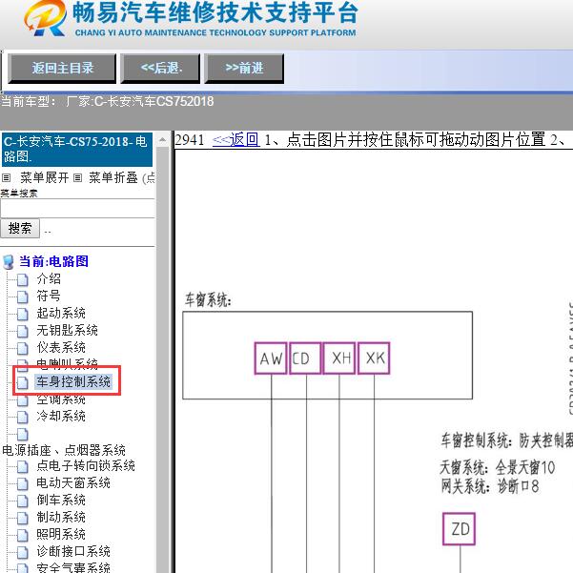Click the page icon beside 照明系统
Image resolution: width=573 pixels, height=573 pixels.
click(23, 536)
